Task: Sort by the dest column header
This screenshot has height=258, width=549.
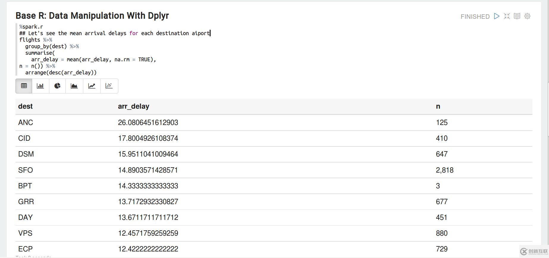Action: coord(25,106)
